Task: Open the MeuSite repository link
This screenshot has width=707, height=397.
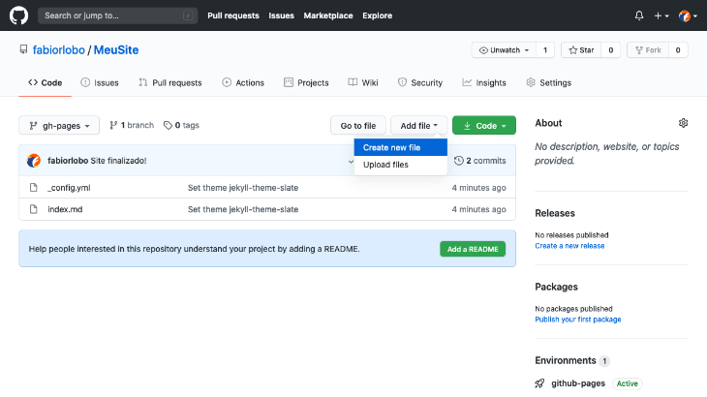Action: [x=116, y=50]
